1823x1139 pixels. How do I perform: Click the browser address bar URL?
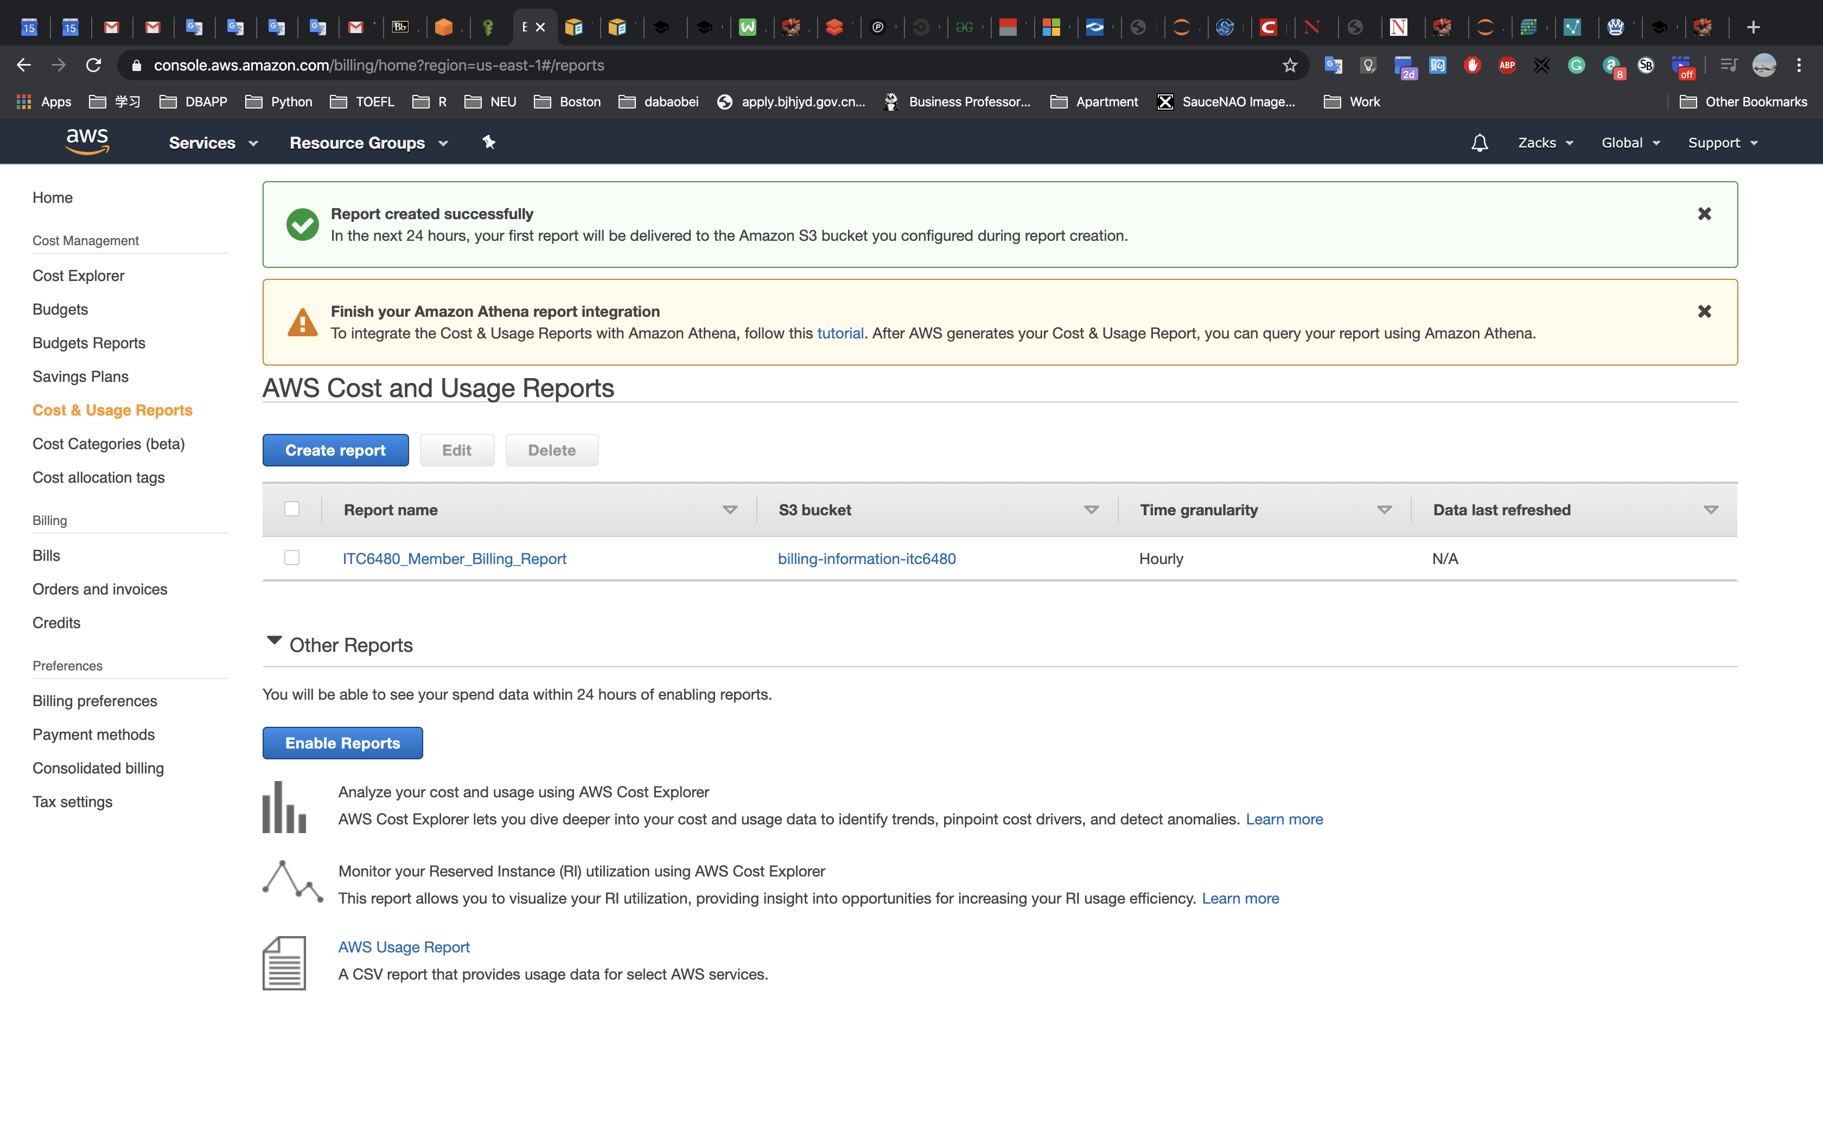click(x=379, y=66)
